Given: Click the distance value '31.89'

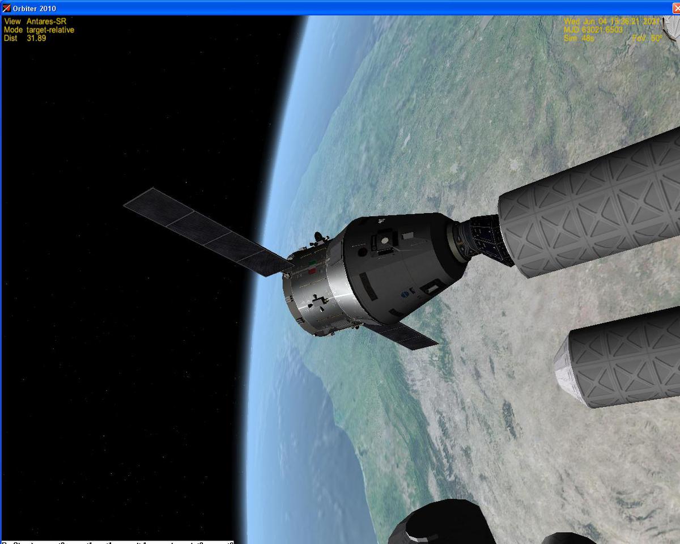Looking at the screenshot, I should [36, 39].
